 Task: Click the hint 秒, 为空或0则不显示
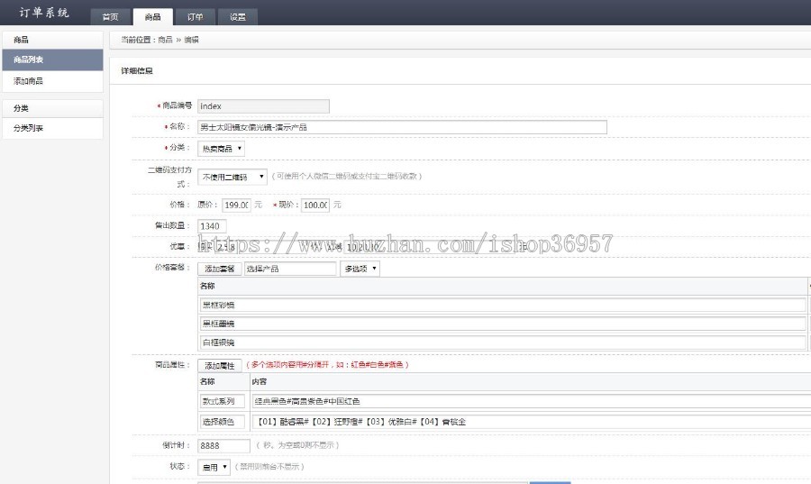297,444
